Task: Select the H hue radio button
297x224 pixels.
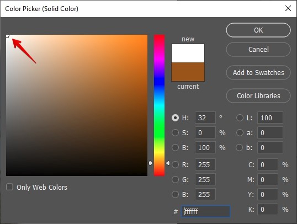Action: (x=175, y=118)
